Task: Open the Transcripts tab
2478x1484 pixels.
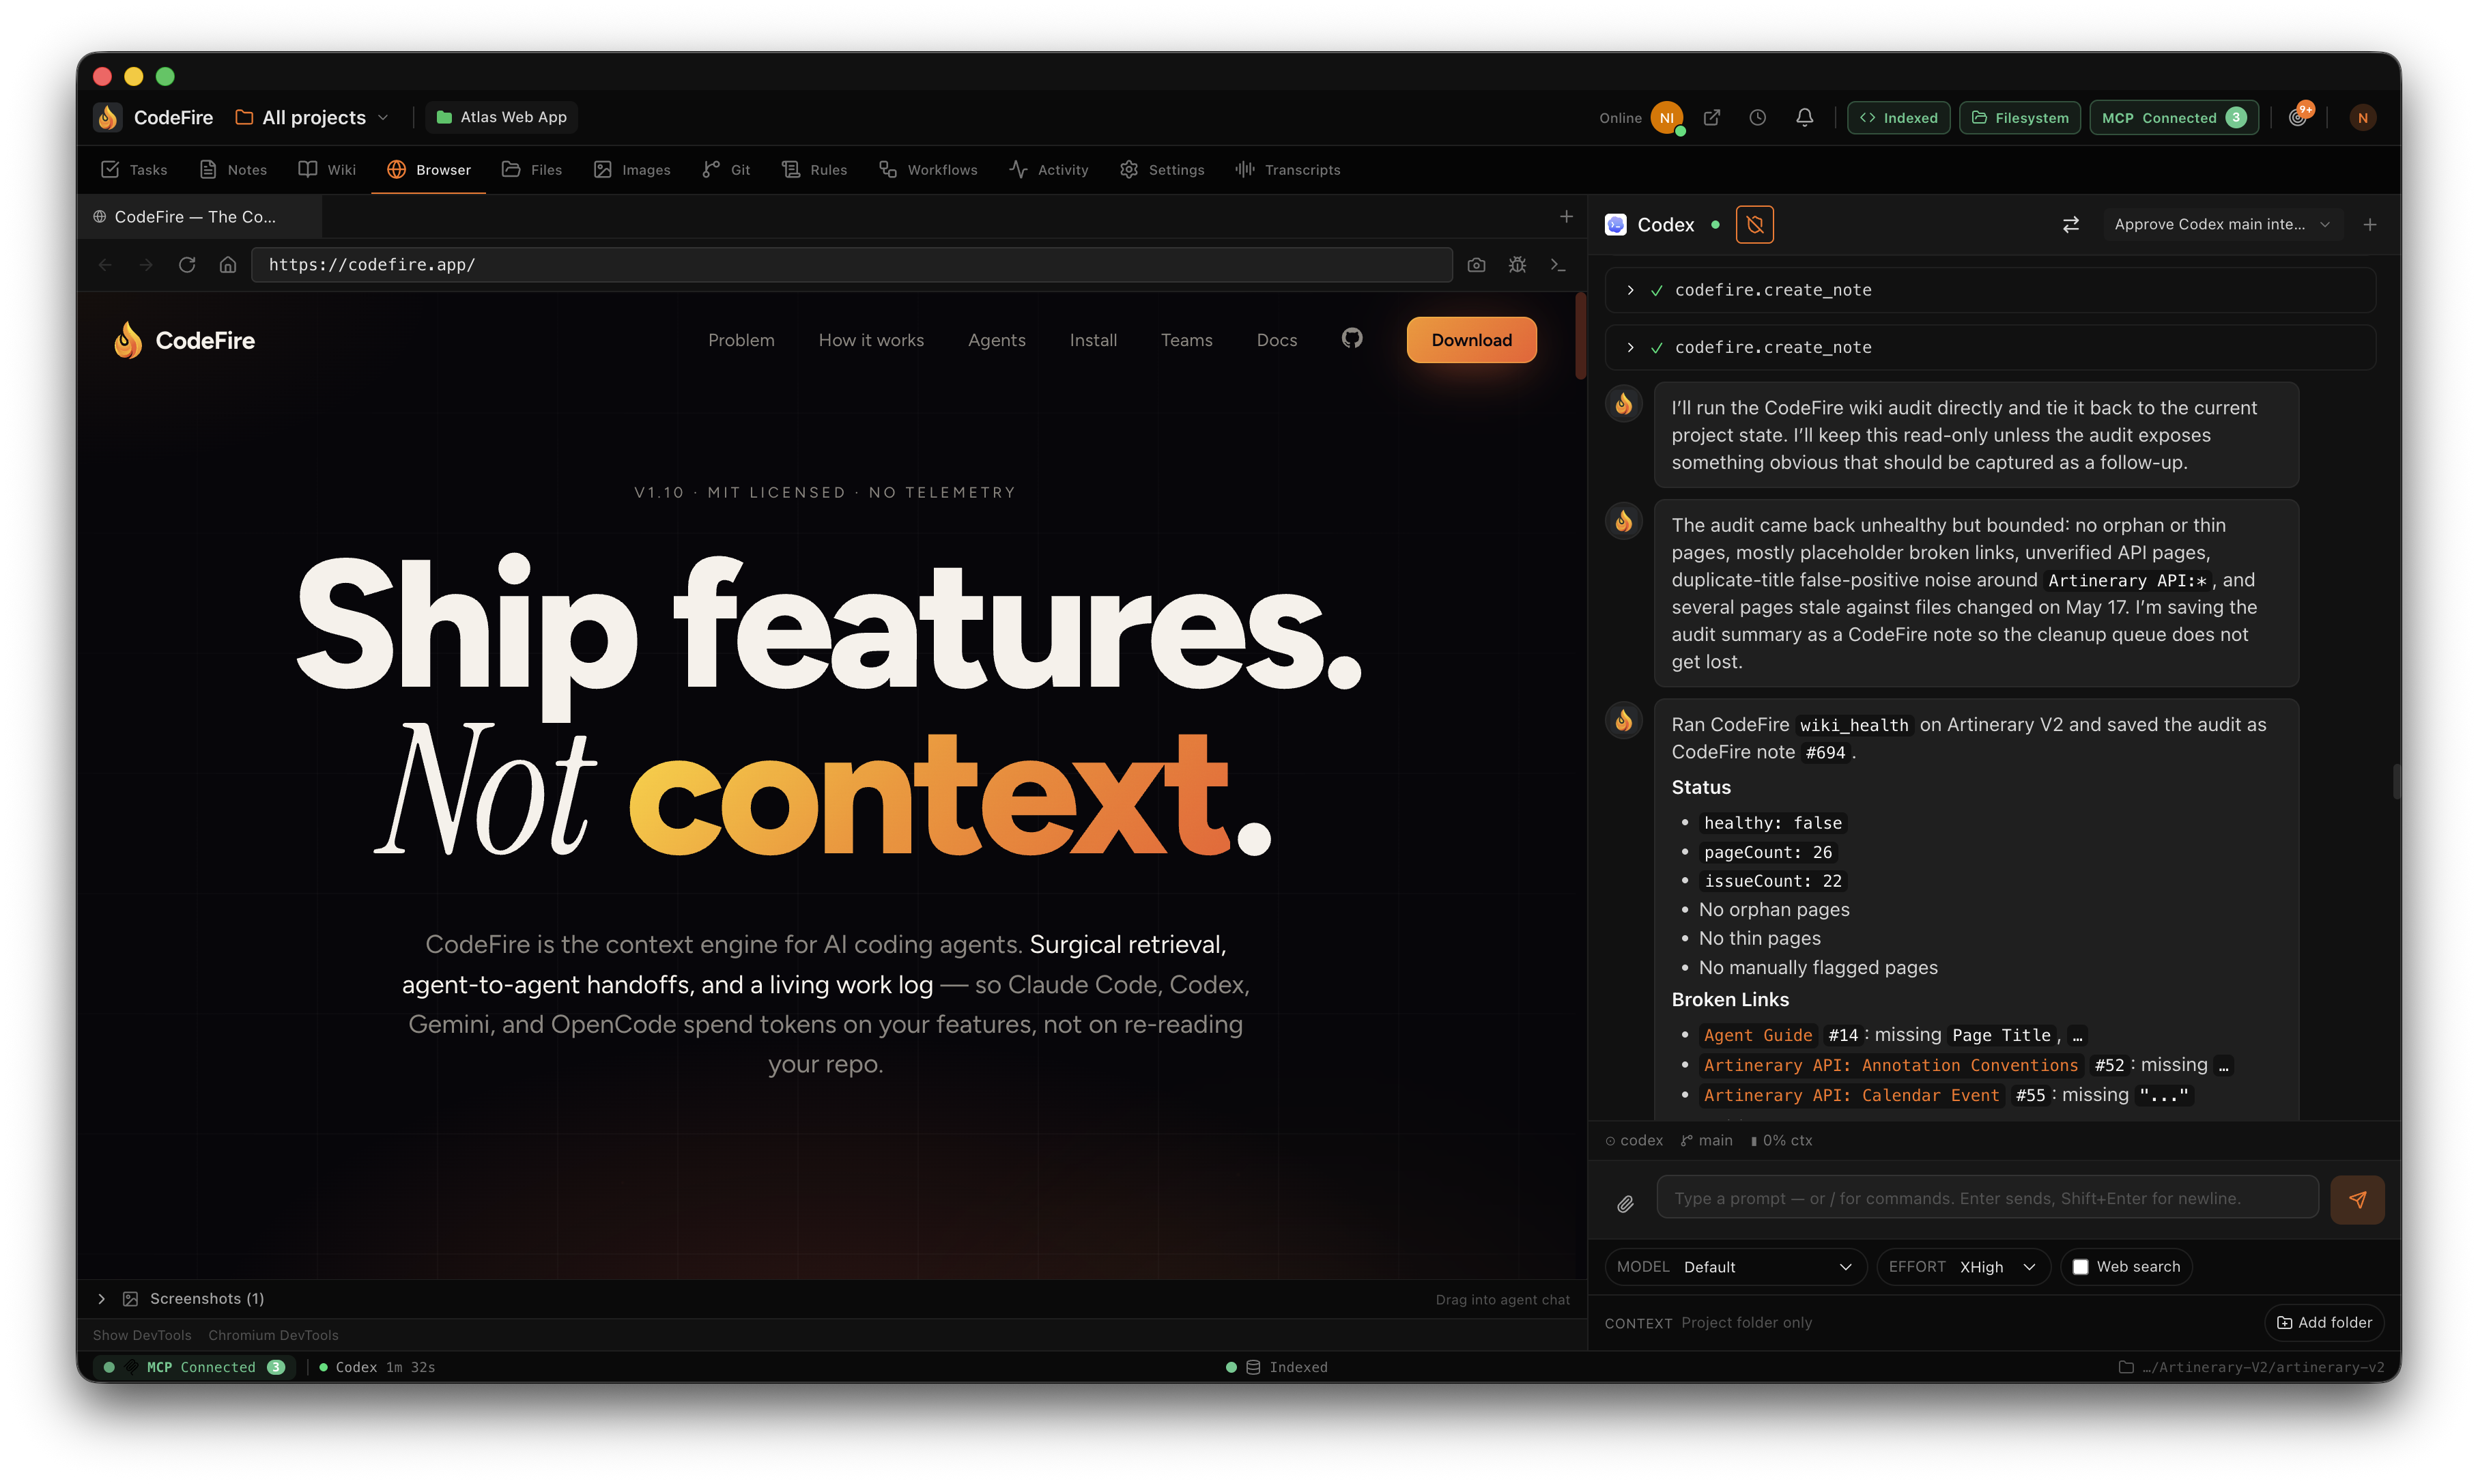Action: (x=1288, y=170)
